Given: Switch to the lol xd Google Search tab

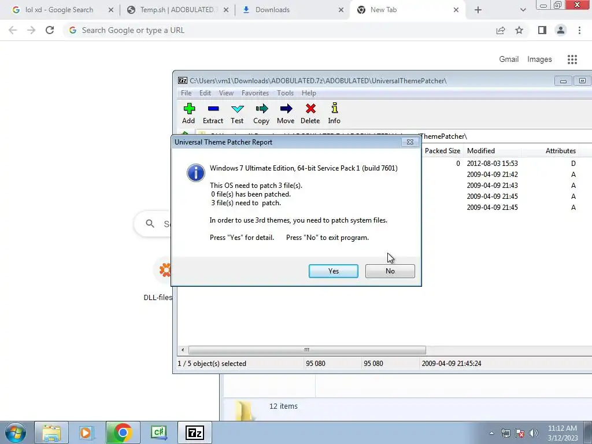Looking at the screenshot, I should pos(59,10).
